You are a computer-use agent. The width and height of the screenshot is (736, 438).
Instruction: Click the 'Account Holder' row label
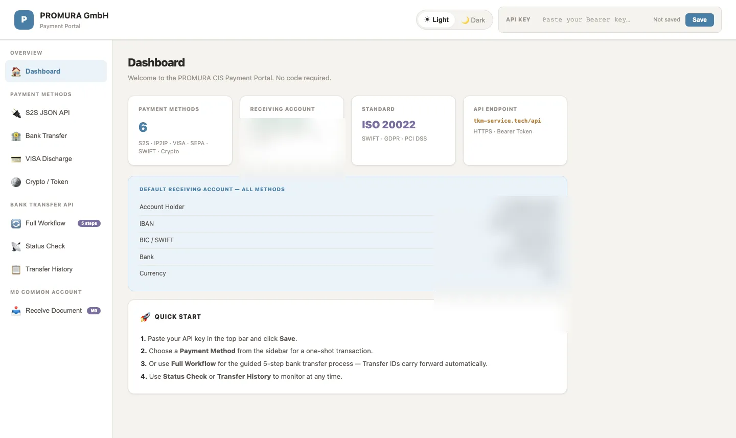coord(162,207)
